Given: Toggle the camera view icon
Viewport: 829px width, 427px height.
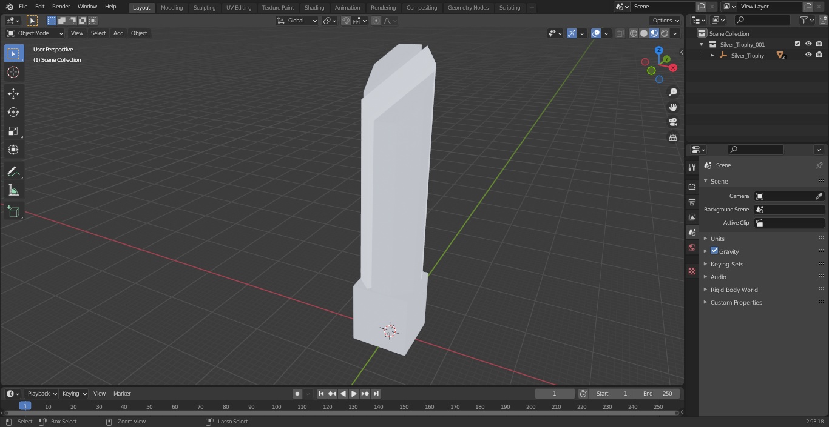Looking at the screenshot, I should pos(673,122).
